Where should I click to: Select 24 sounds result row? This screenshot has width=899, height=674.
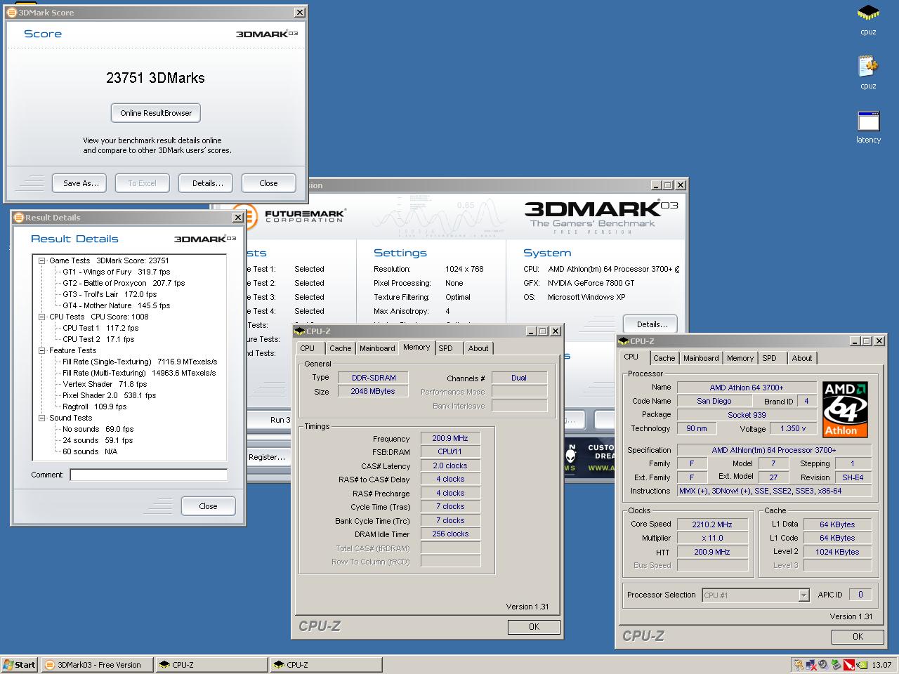98,440
